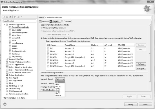The height and width of the screenshot is (109, 155).
Task: Click the Launch Group icon
Action: (x=7, y=88)
